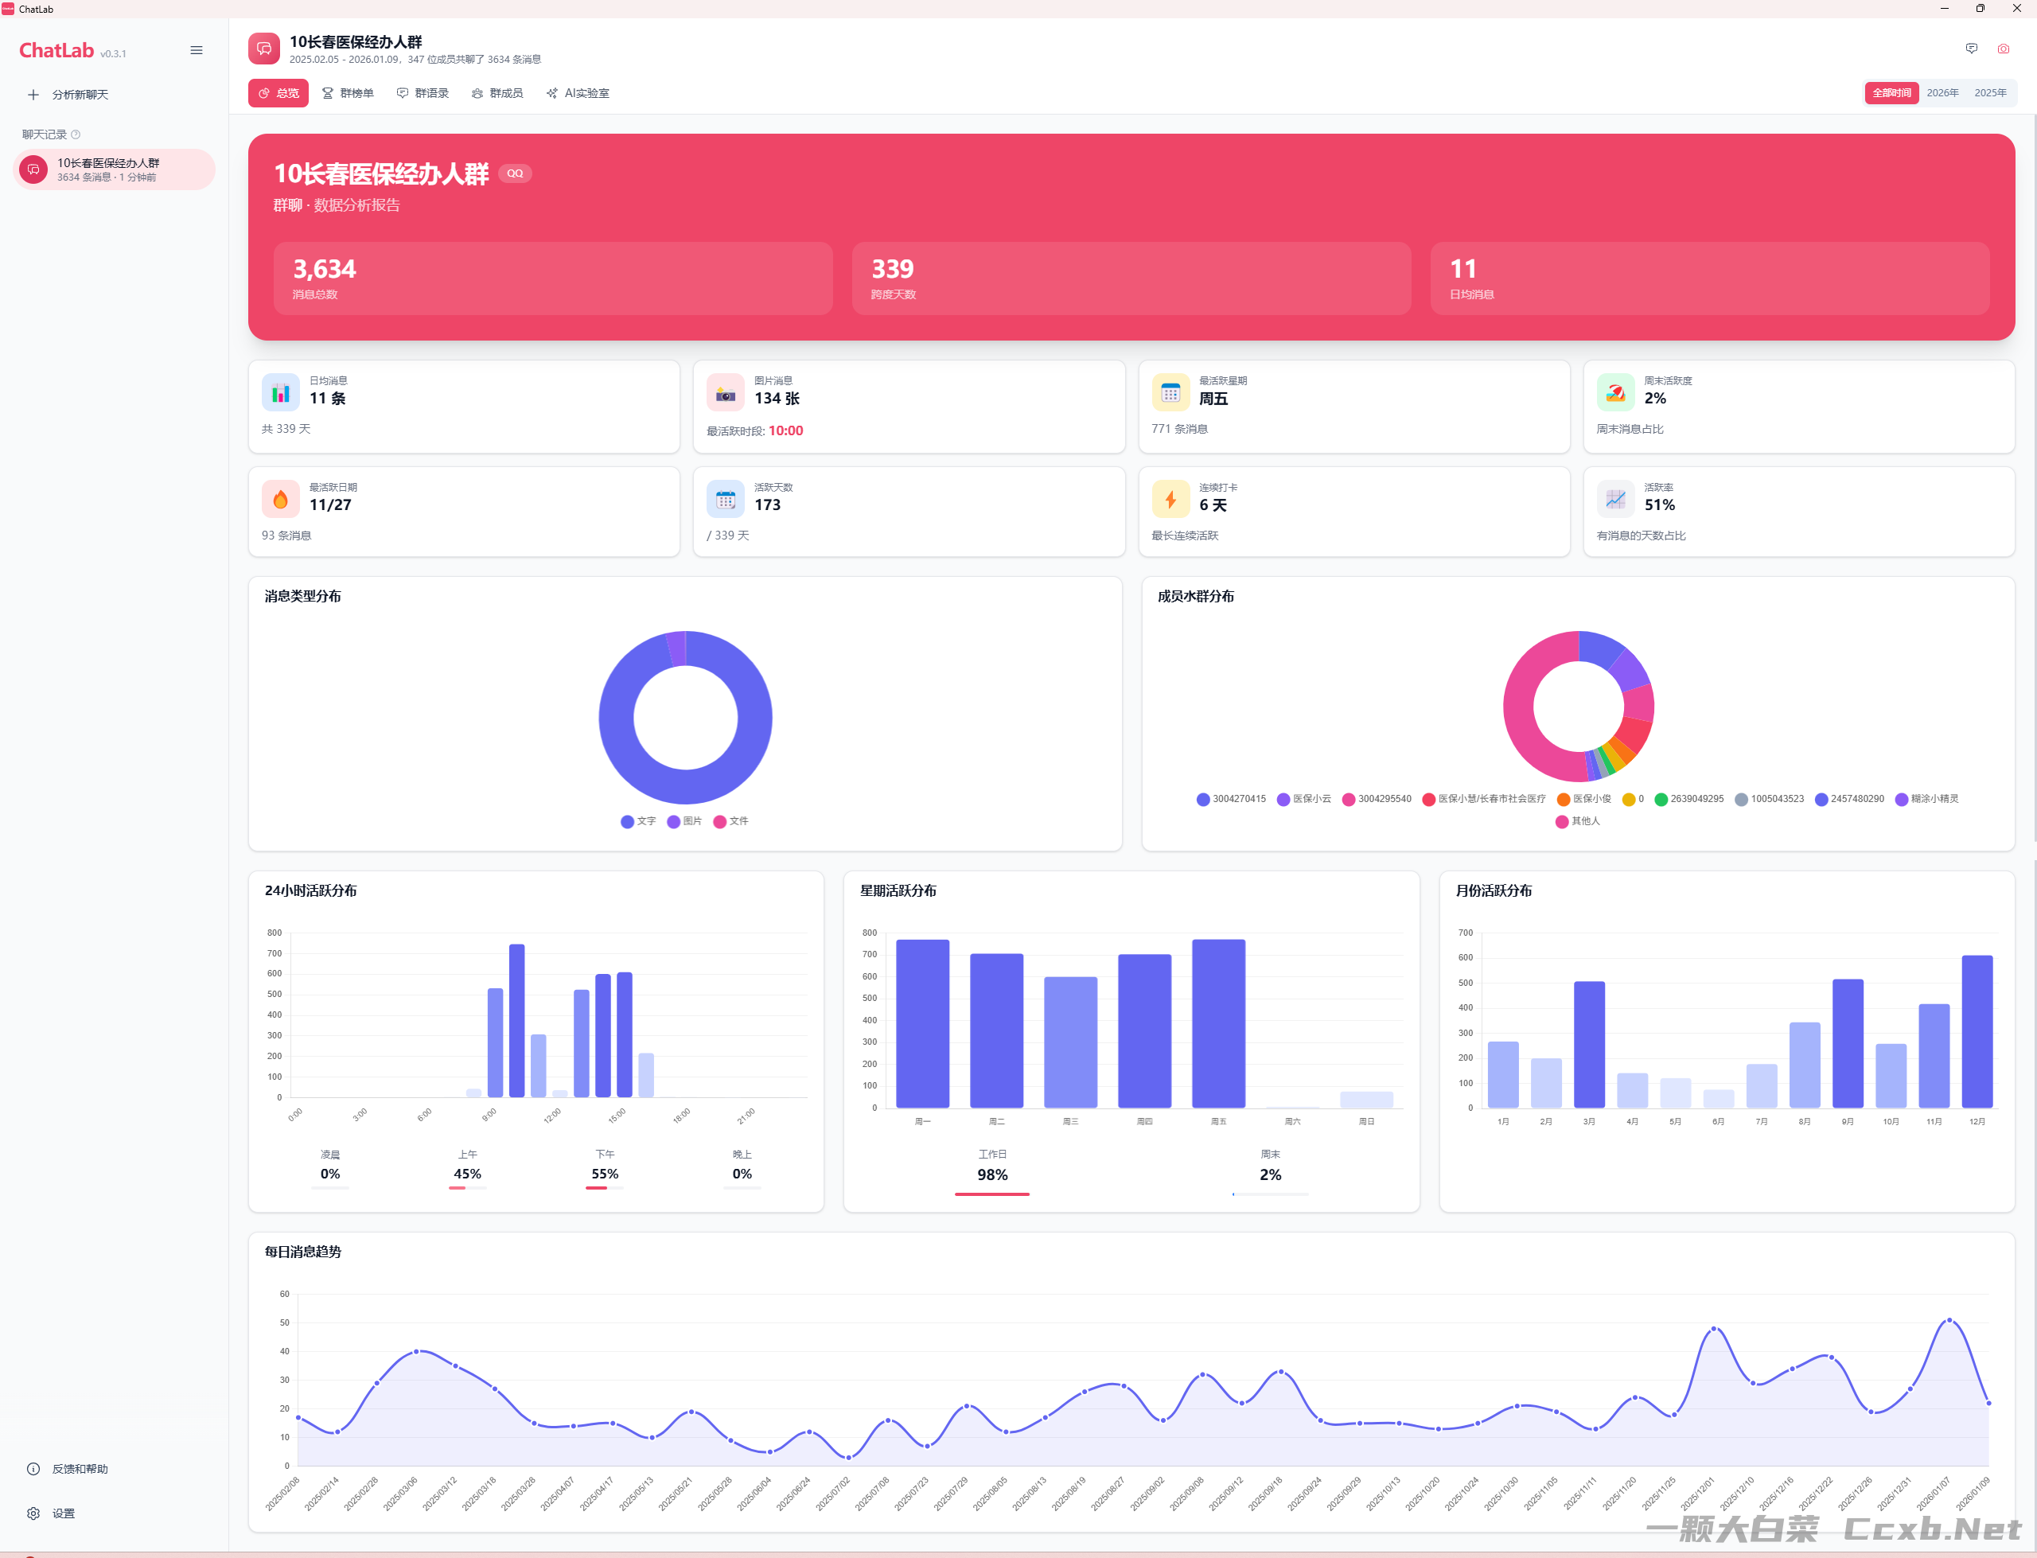Click the group chat avatar icon in the header
Screen dimensions: 2037x1558
(x=264, y=49)
